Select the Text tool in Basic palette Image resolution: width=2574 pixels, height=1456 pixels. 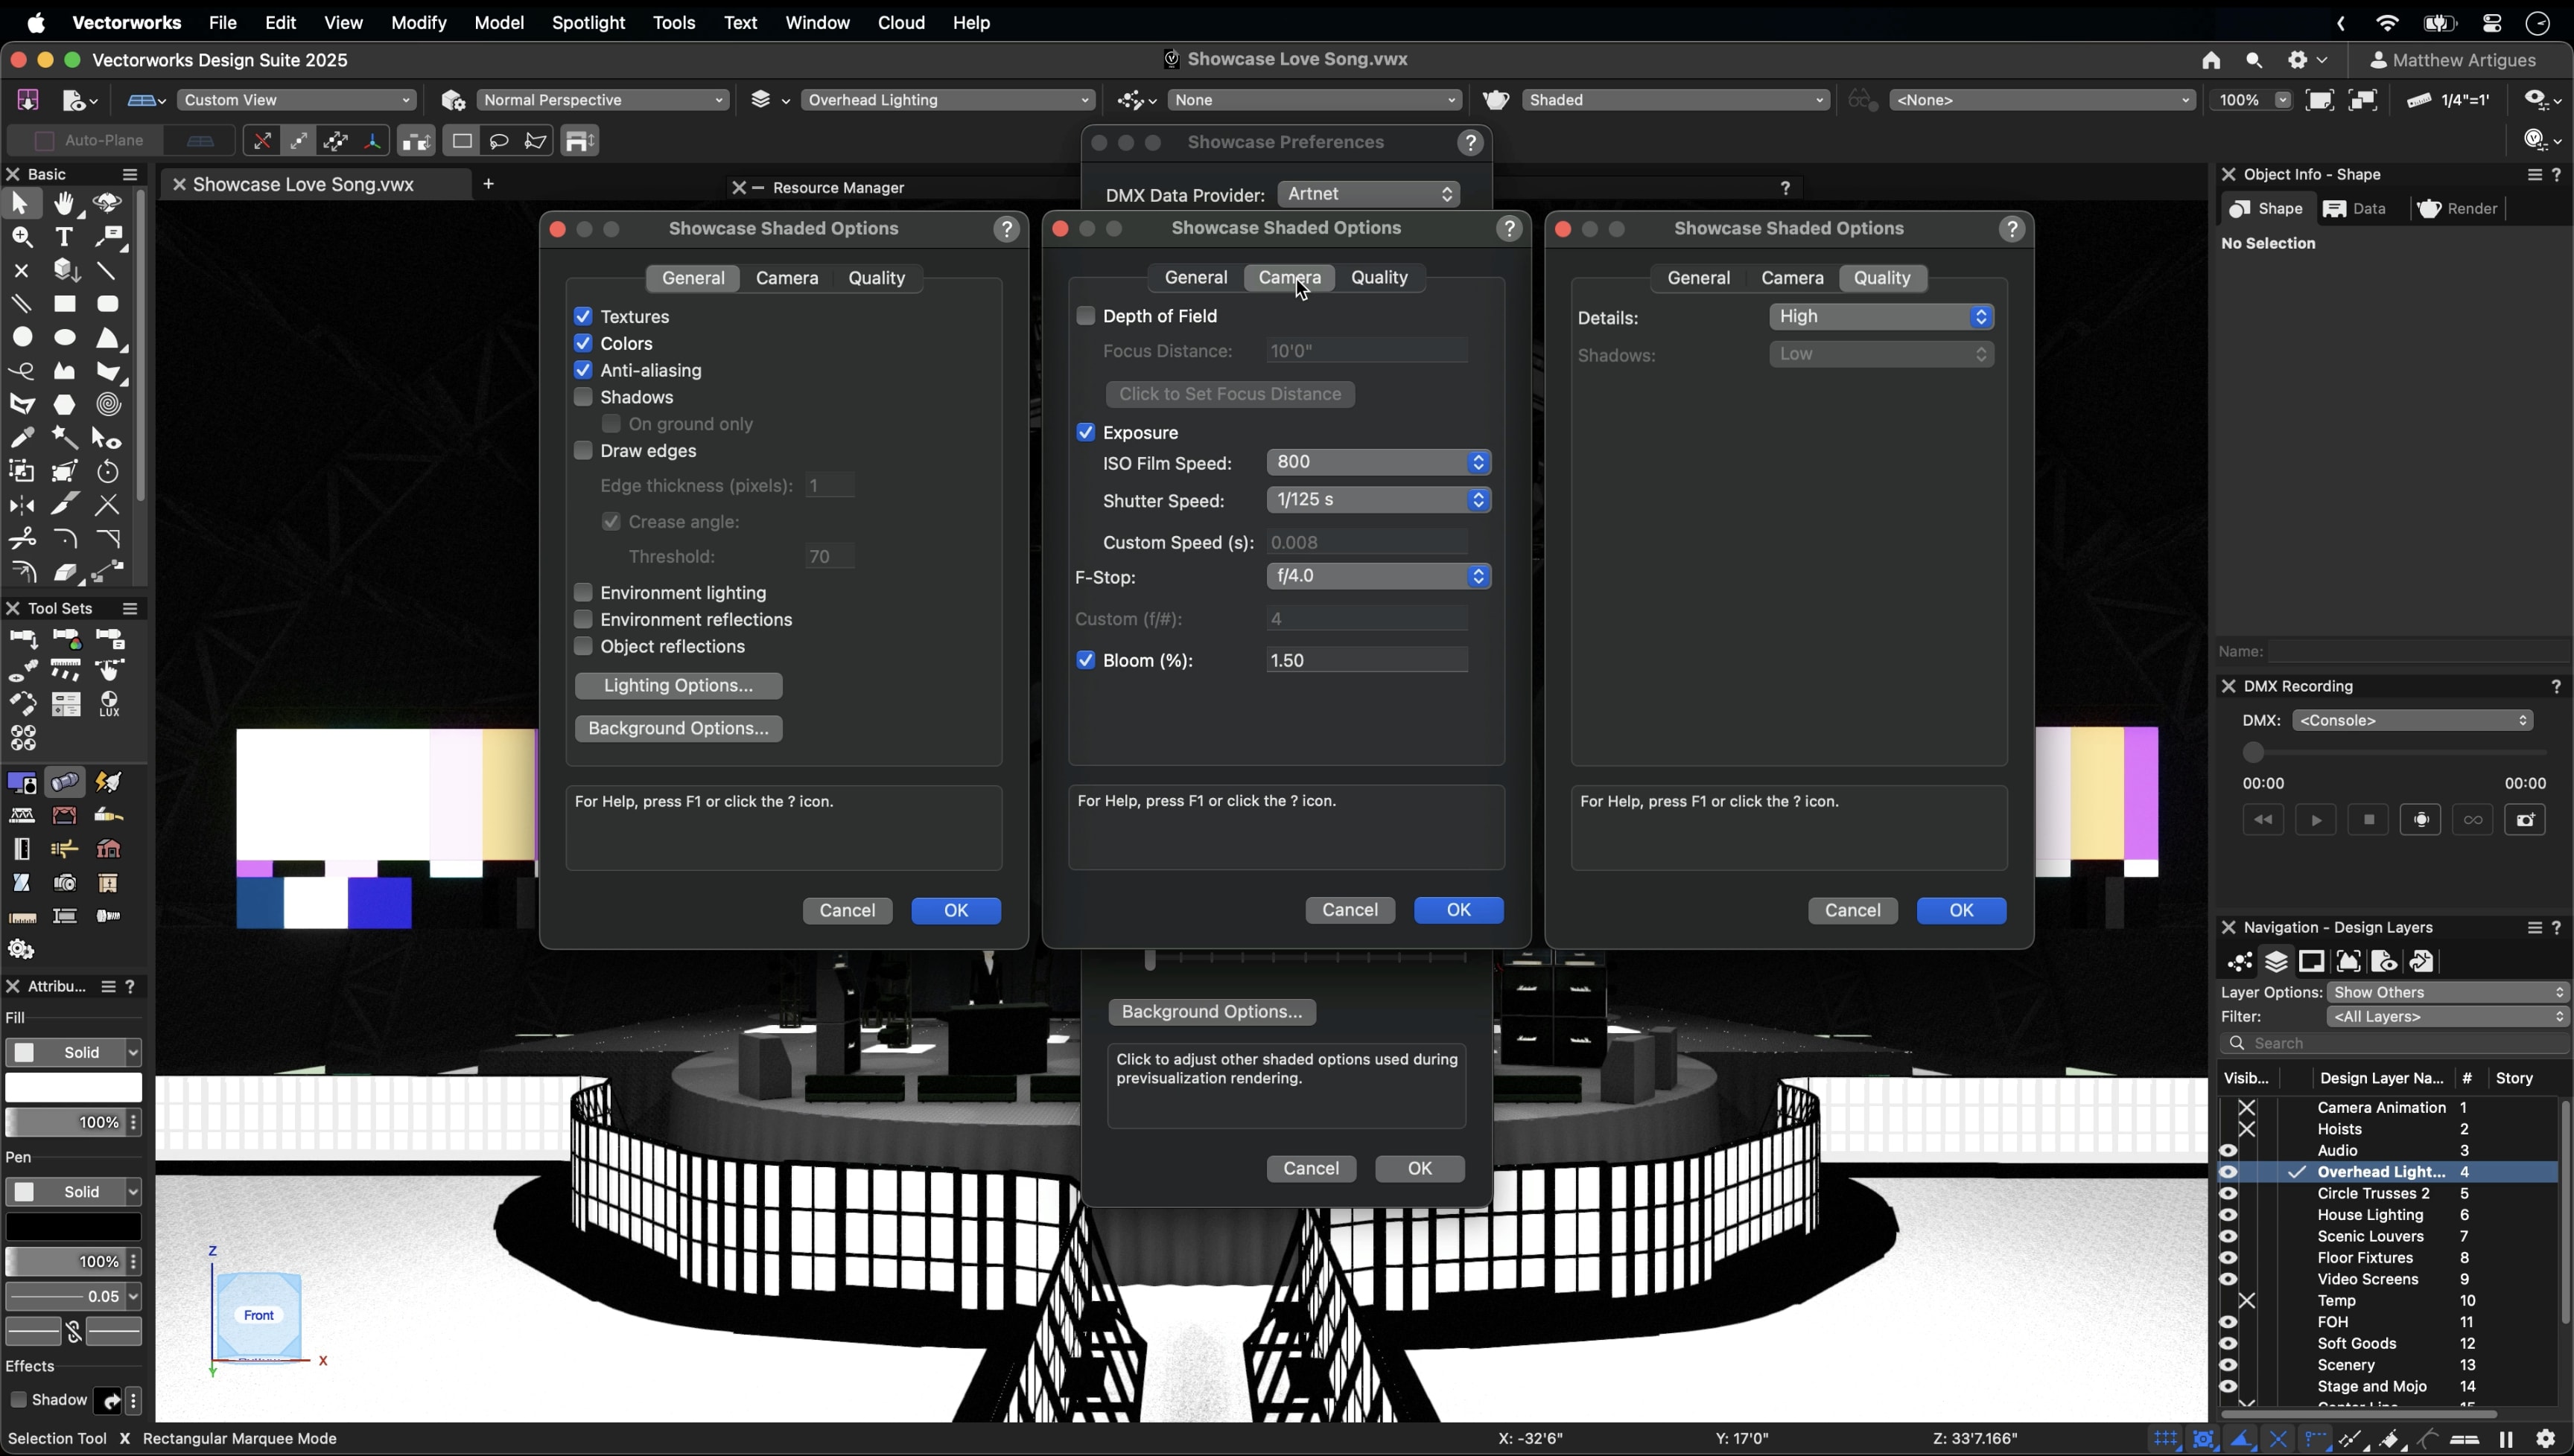[x=65, y=237]
